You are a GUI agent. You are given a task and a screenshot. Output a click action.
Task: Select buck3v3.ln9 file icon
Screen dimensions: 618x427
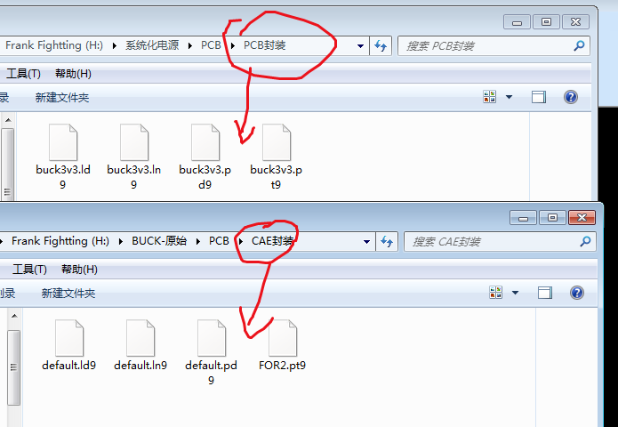pos(134,142)
